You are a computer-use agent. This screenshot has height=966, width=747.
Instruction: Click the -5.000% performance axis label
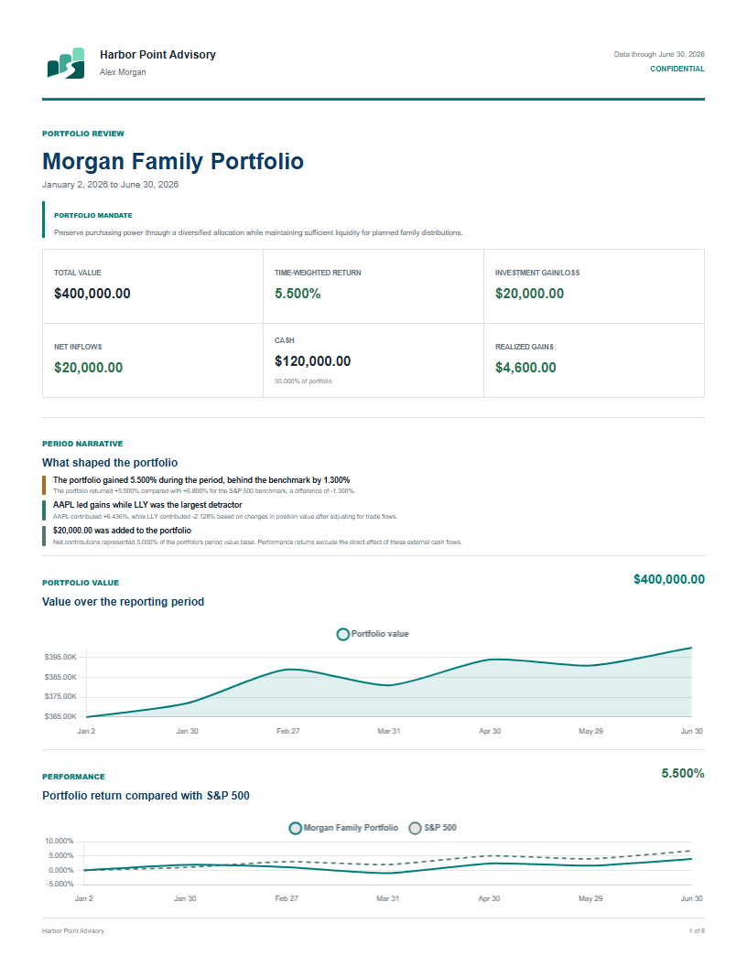[x=60, y=884]
